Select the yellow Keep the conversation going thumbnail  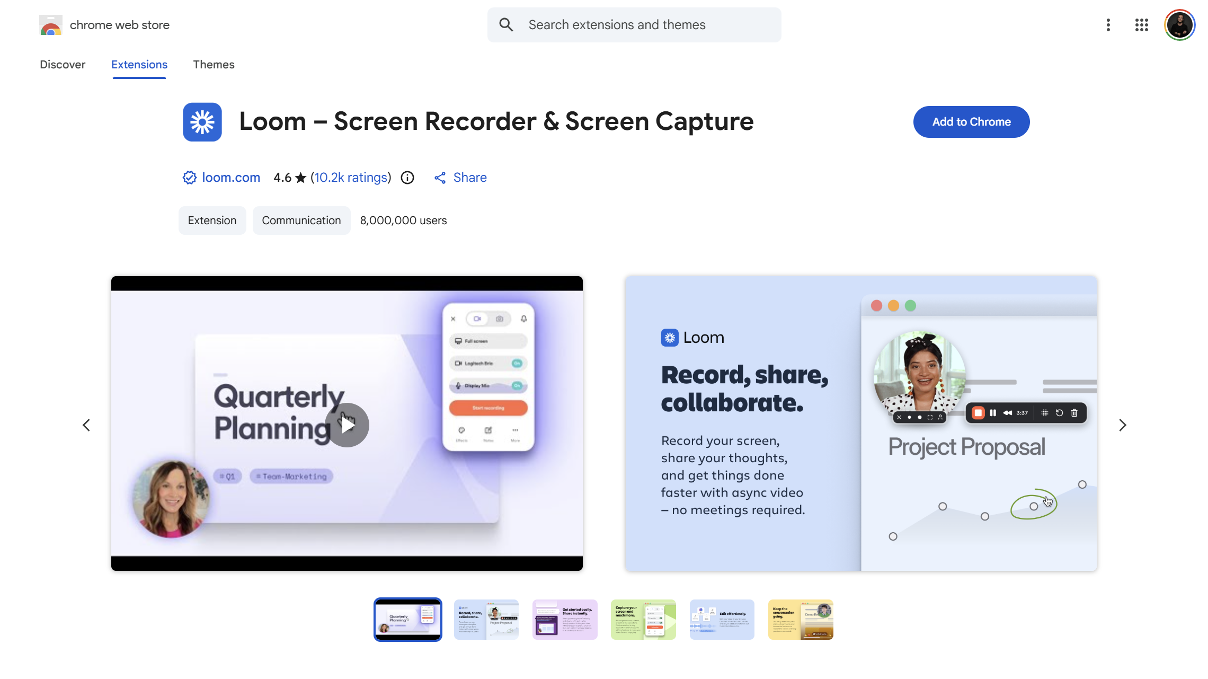(800, 620)
